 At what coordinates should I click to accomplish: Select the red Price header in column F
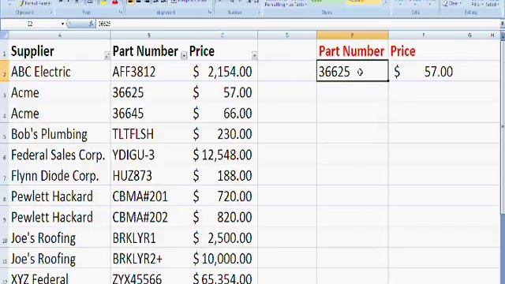[424, 50]
